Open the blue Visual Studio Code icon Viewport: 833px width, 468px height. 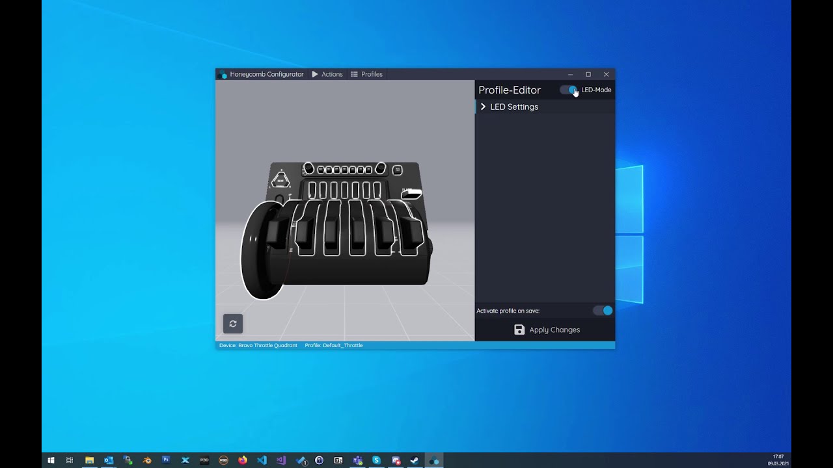point(262,460)
